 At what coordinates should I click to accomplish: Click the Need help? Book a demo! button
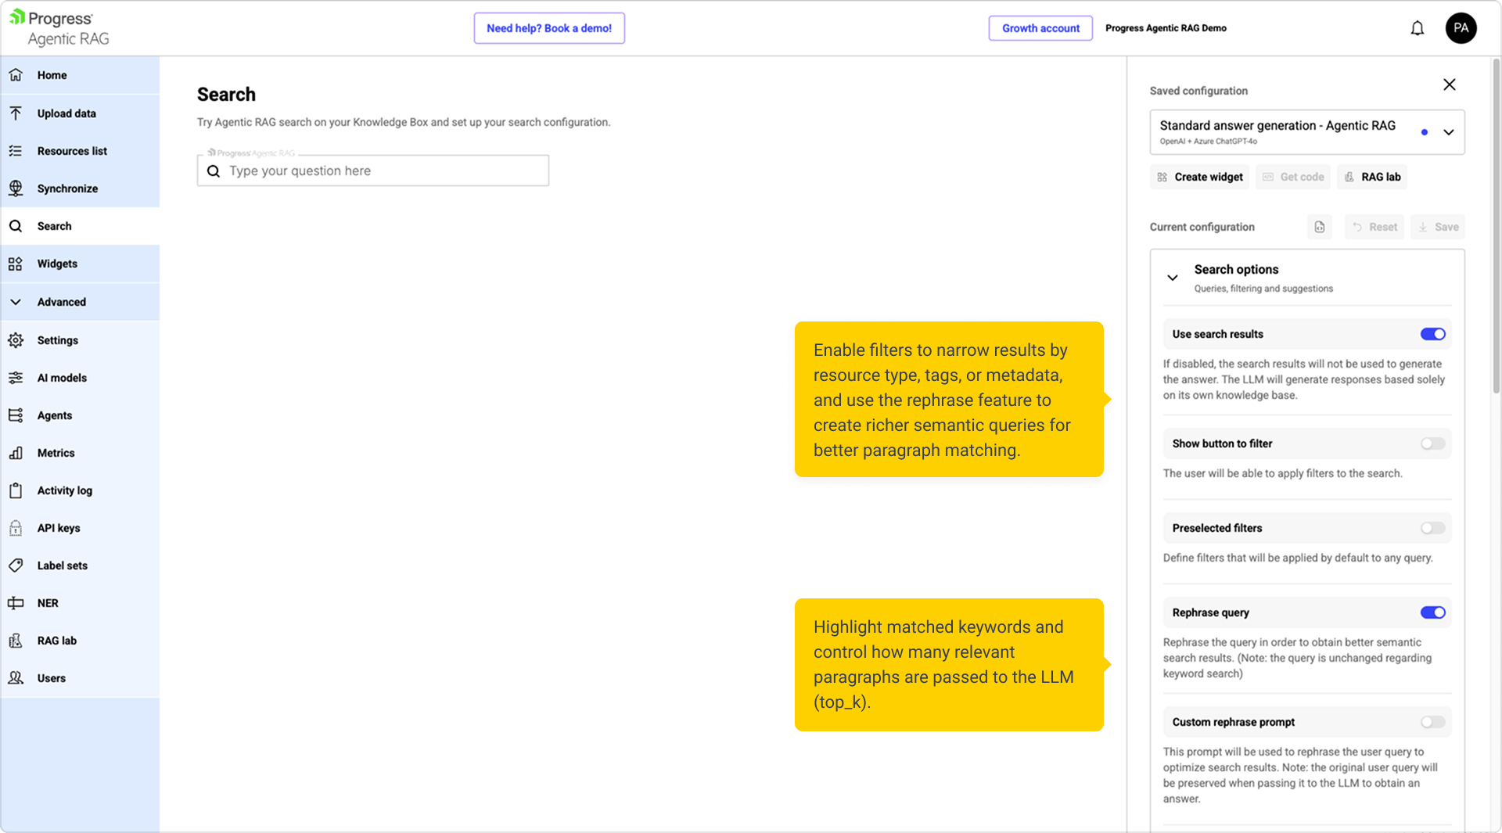[x=548, y=28]
